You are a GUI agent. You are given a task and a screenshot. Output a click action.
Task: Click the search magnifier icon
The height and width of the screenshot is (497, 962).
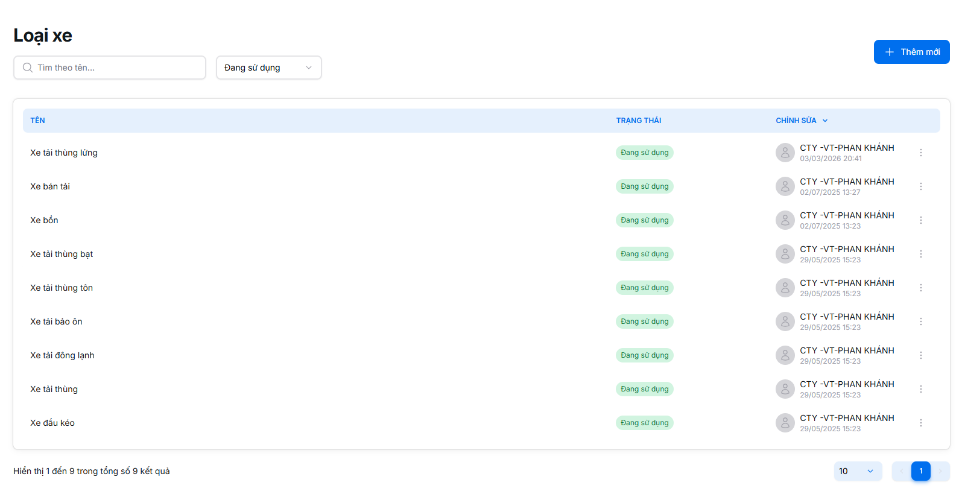pos(28,68)
